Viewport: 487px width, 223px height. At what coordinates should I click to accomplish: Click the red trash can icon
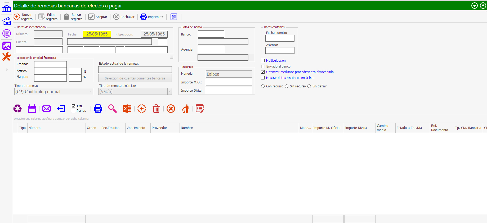coord(156,109)
